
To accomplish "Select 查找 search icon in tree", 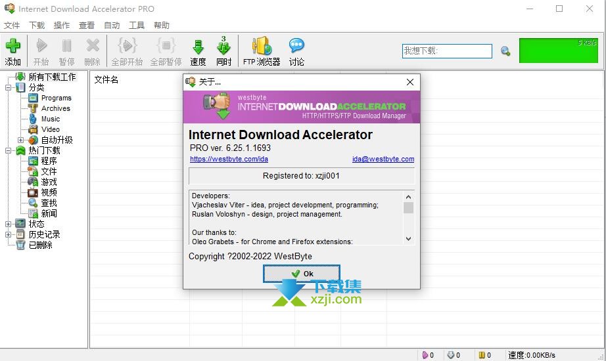I will point(34,203).
